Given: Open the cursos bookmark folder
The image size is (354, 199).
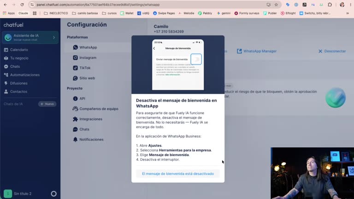Looking at the screenshot, I should coord(109,13).
